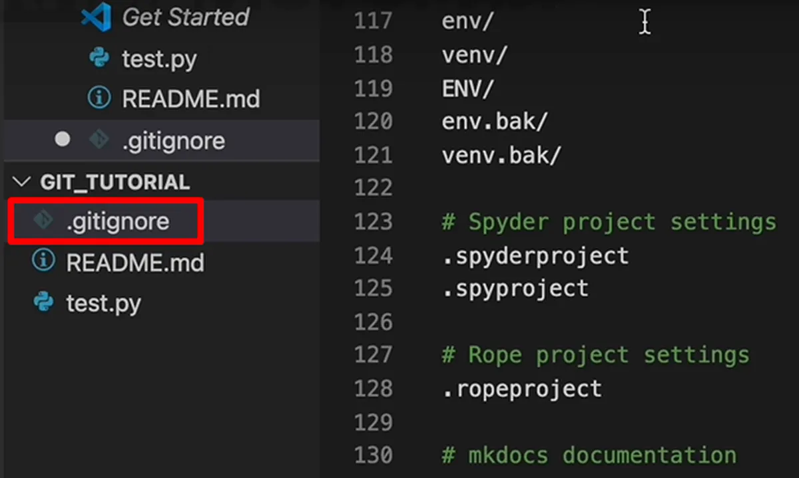Click the git icon of the unsaved .gitignore editor
This screenshot has width=799, height=478.
pos(99,140)
